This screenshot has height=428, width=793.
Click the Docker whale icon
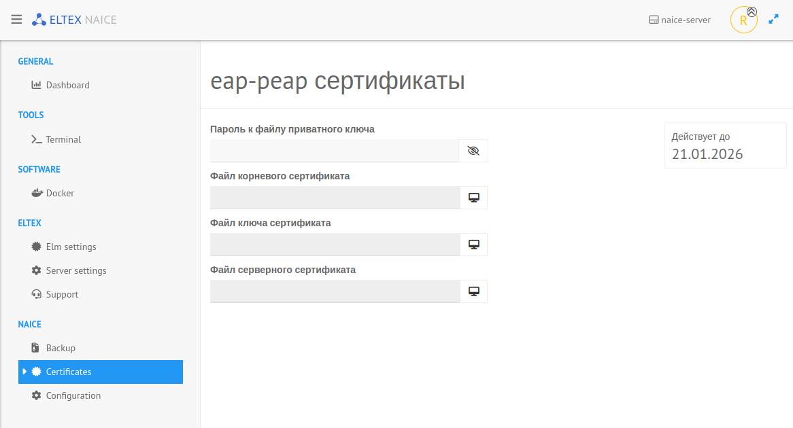click(x=37, y=193)
